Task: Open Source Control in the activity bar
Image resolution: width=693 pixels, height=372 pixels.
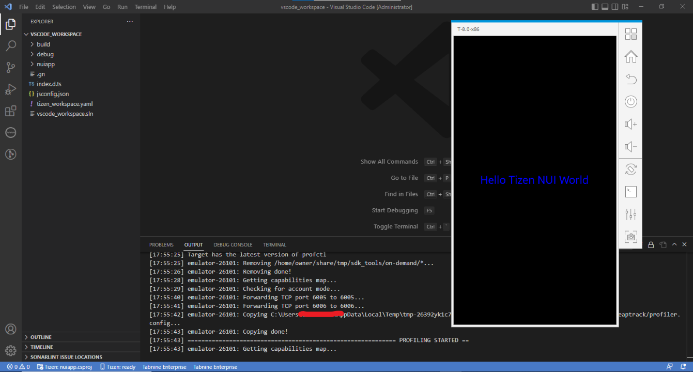Action: click(11, 67)
